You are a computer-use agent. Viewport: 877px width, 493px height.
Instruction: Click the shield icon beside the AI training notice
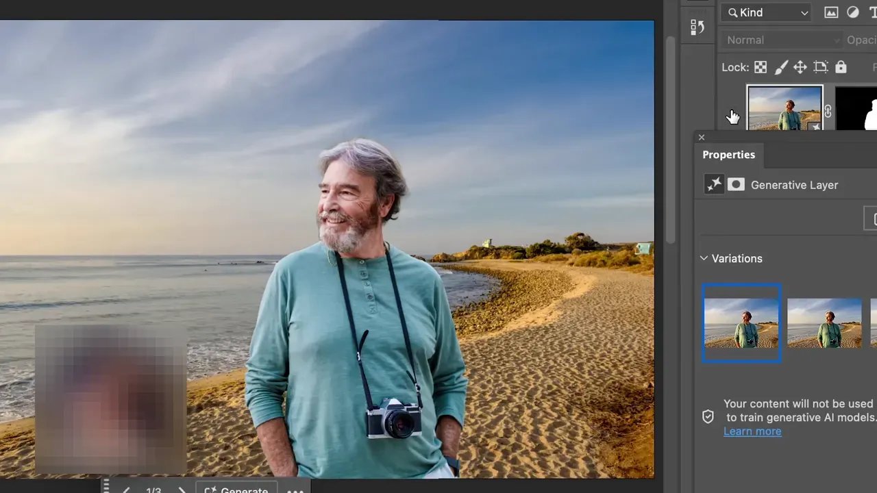click(708, 417)
